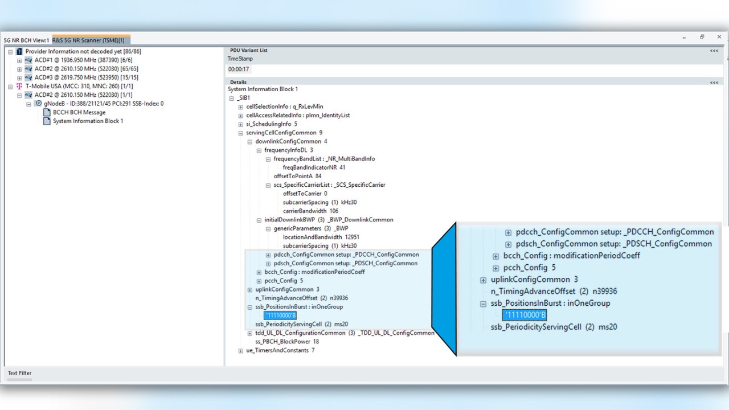Select subcarrierSpacing kHz30 under scs_SpecificCarrierList
The width and height of the screenshot is (729, 410).
point(320,202)
